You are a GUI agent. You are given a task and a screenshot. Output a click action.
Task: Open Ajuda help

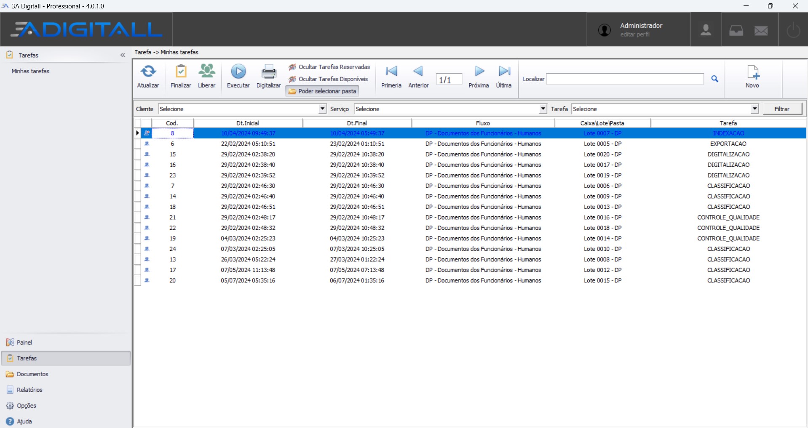(x=66, y=421)
